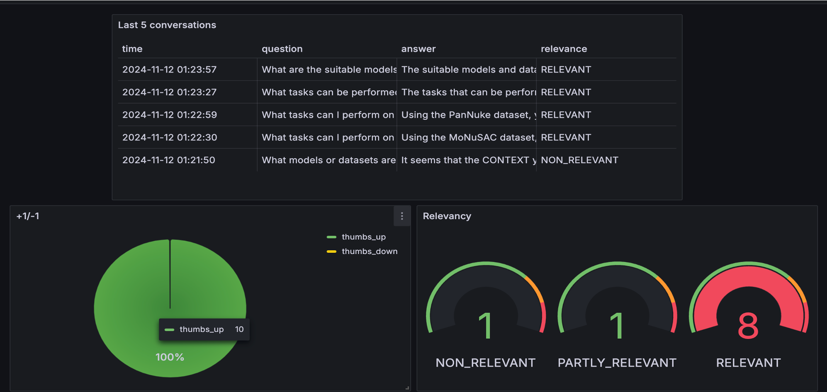Sort table by the relevance column header
Image resolution: width=827 pixels, height=392 pixels.
(564, 49)
